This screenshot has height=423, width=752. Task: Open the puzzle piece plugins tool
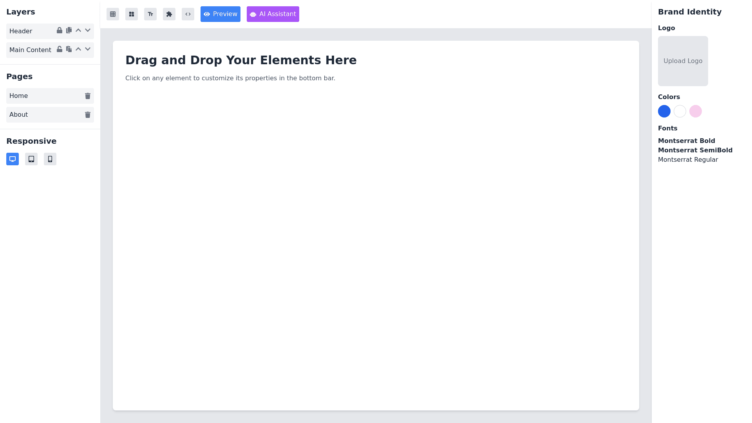169,14
